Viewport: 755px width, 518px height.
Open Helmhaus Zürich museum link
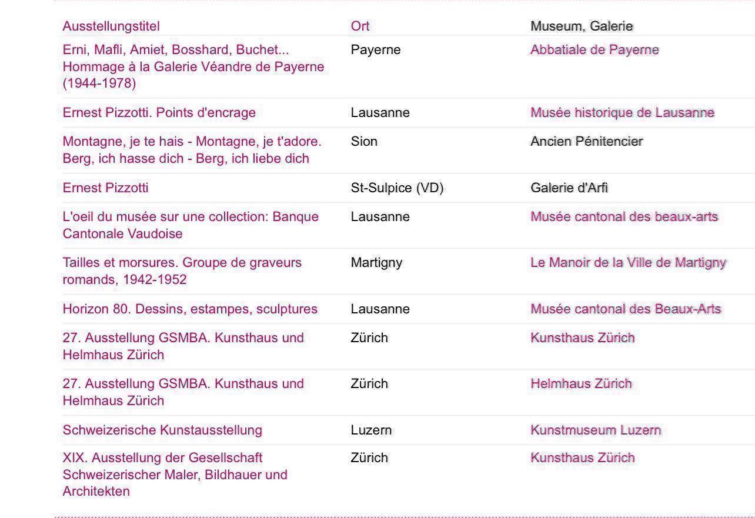(581, 383)
